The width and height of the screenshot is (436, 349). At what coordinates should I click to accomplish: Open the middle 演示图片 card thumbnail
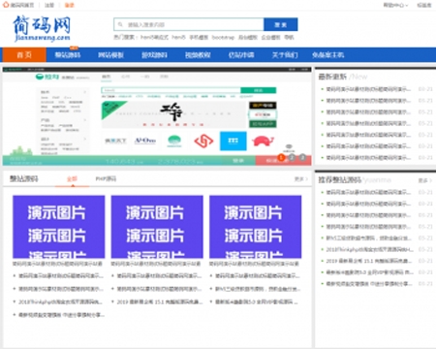click(x=157, y=227)
